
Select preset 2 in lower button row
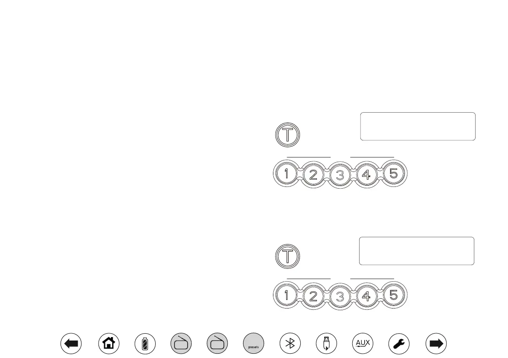point(314,297)
